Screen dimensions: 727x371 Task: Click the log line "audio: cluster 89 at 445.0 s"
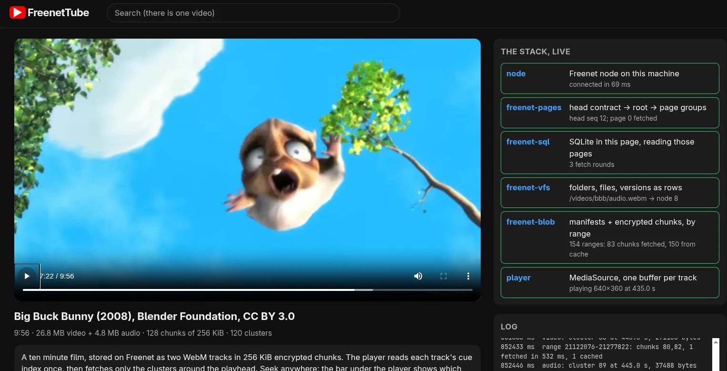tap(598, 366)
